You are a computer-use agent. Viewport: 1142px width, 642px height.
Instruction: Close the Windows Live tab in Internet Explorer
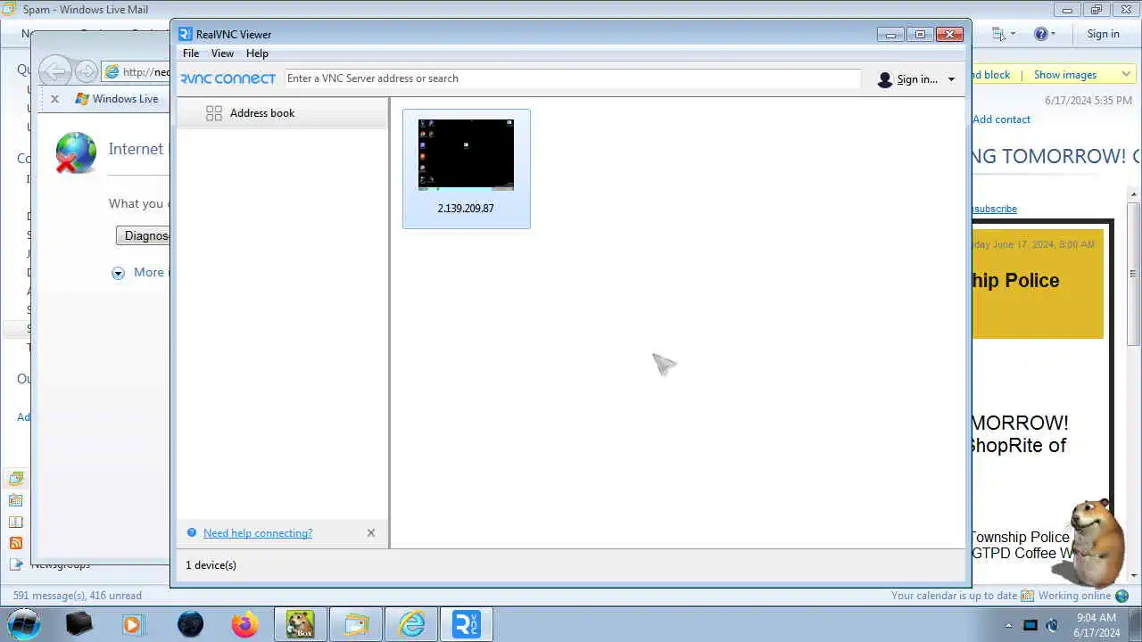click(54, 99)
